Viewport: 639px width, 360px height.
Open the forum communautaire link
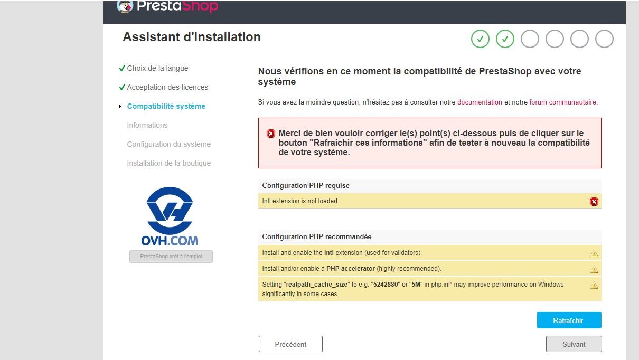point(563,102)
